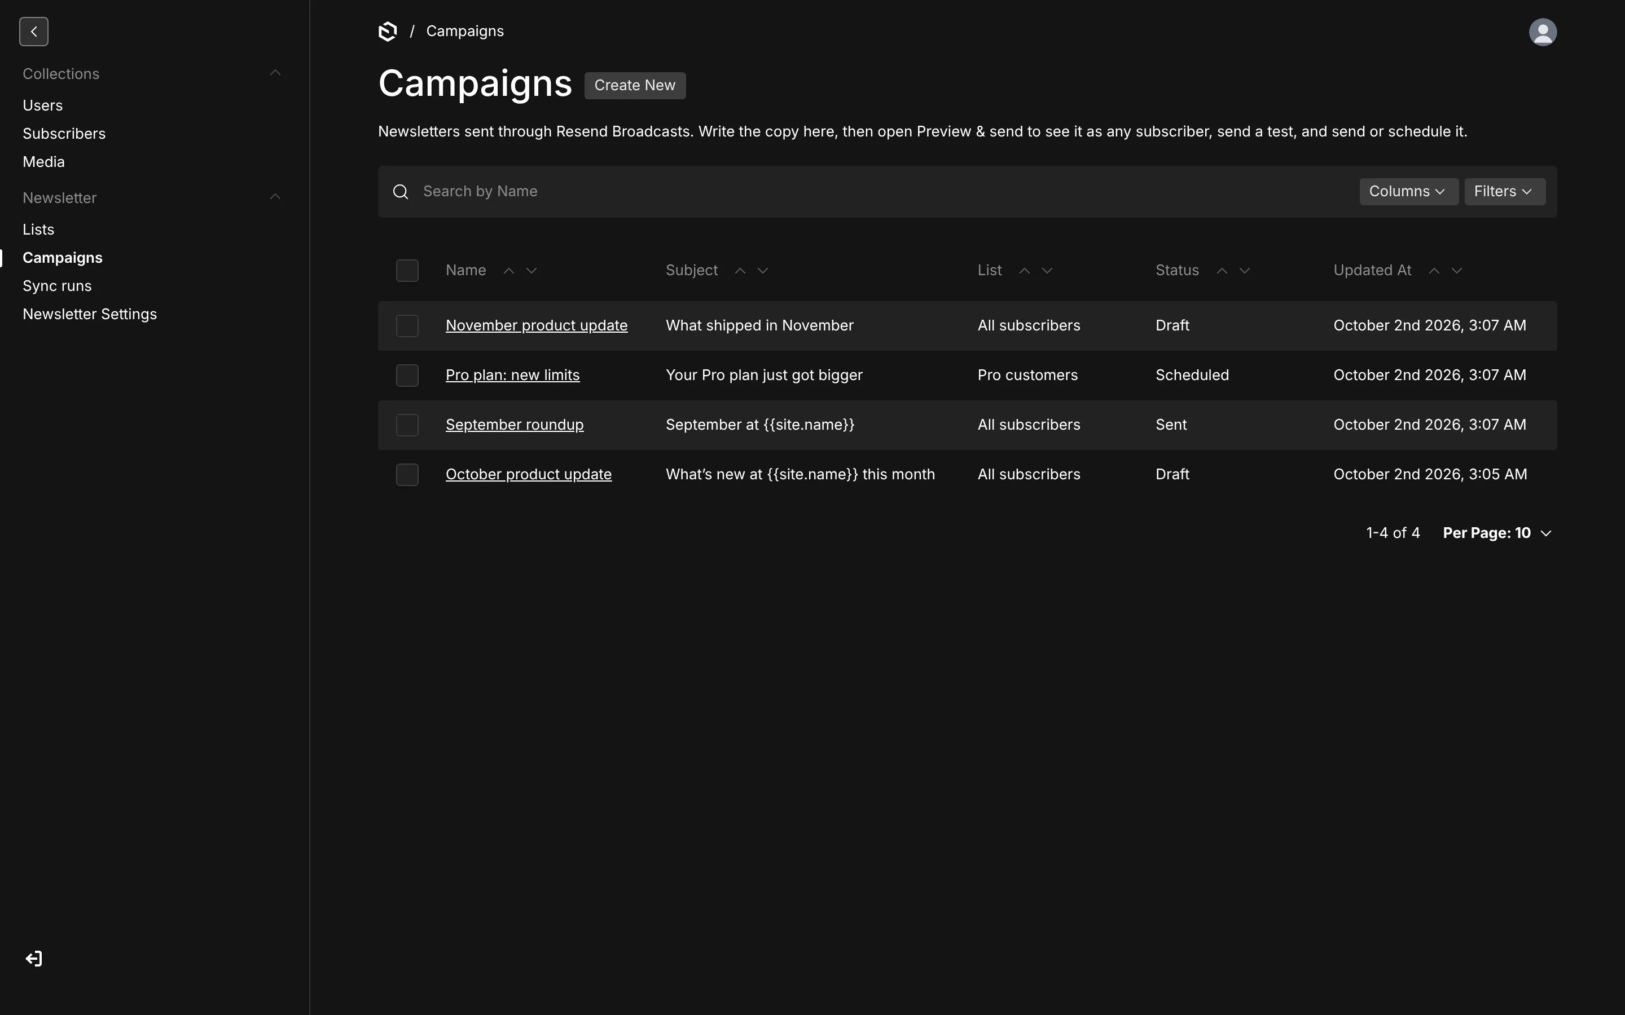Open the user account avatar
Screen dimensions: 1625x1015
point(1543,32)
